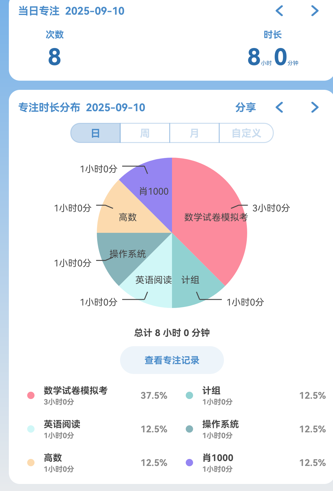Click next arrow in 专注时长分布 header
The image size is (333, 491).
pos(315,107)
